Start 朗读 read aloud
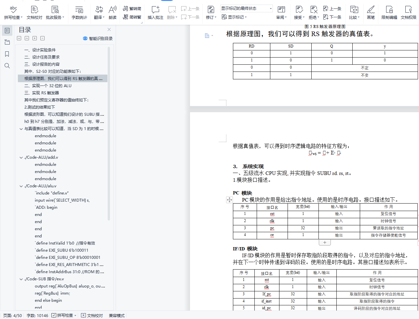419x319 pixels. point(113,12)
